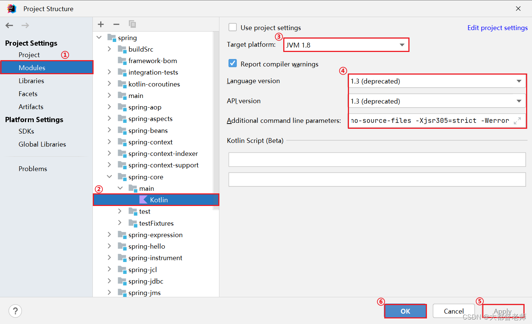Open the Target platform JVM 1.8 dropdown

point(346,45)
